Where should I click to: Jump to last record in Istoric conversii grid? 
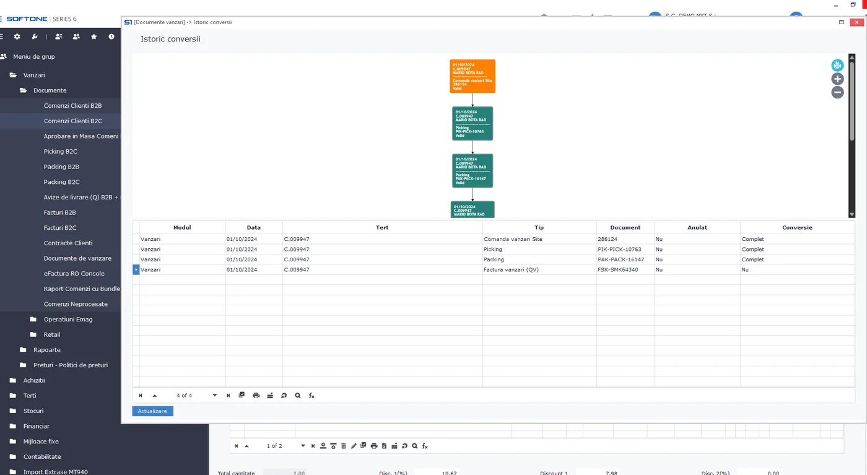coord(229,395)
